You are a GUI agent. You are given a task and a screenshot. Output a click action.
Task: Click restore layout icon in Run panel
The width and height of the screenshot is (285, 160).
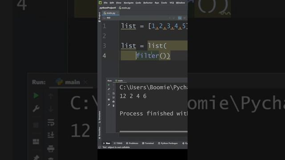point(109,100)
